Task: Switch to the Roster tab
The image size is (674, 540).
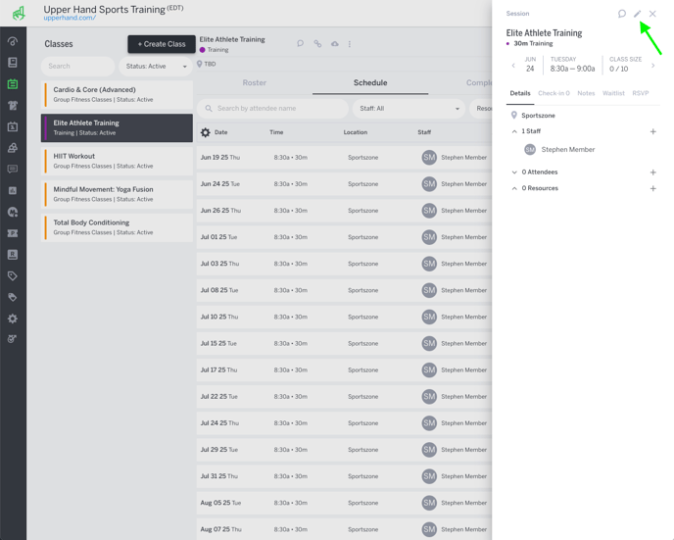Action: tap(255, 82)
